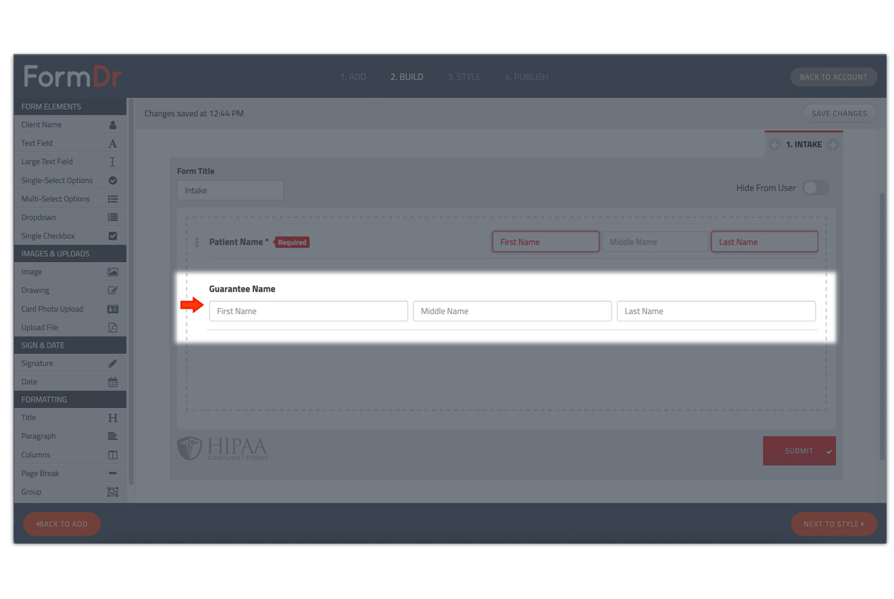Viewport: 894px width, 599px height.
Task: Click the red SUBMIT button
Action: point(799,451)
